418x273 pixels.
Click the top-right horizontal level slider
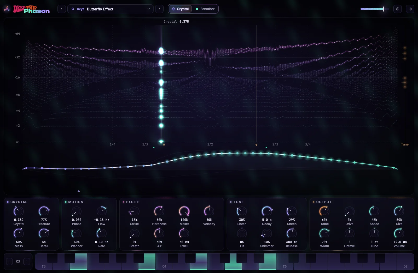pyautogui.click(x=375, y=9)
